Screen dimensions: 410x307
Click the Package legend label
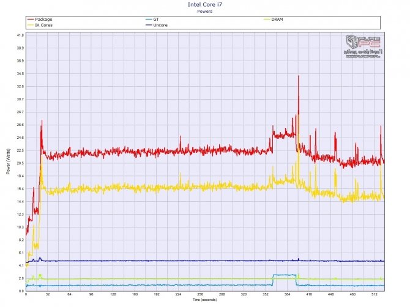point(43,20)
